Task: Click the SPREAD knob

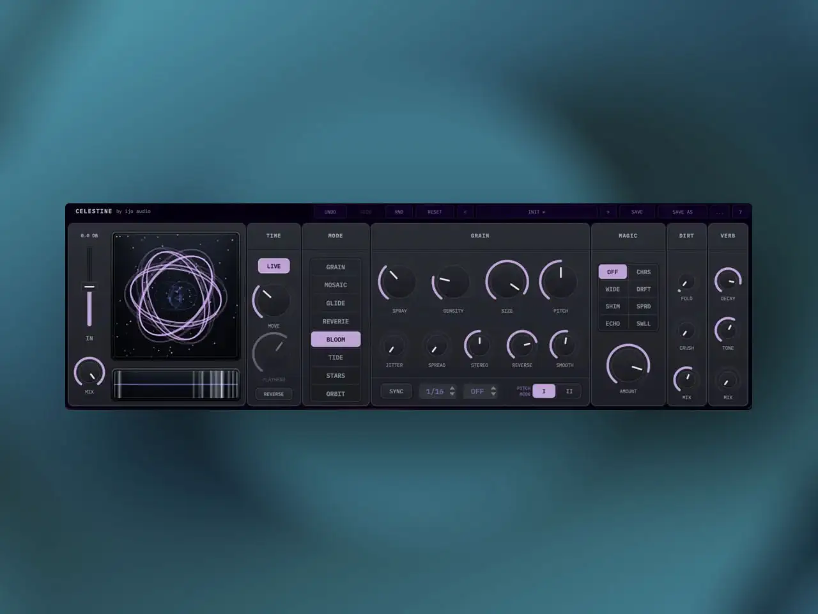Action: coord(437,346)
